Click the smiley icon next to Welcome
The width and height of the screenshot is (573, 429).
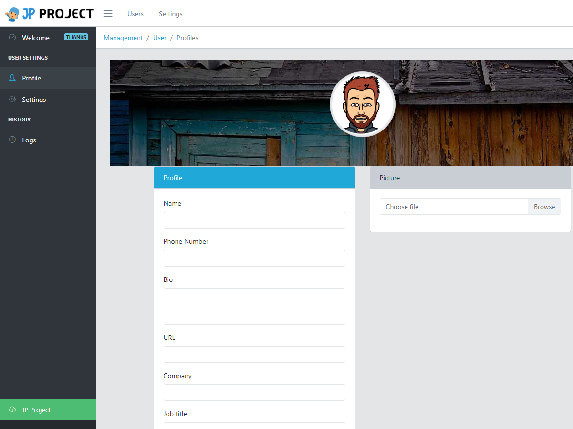(x=12, y=37)
